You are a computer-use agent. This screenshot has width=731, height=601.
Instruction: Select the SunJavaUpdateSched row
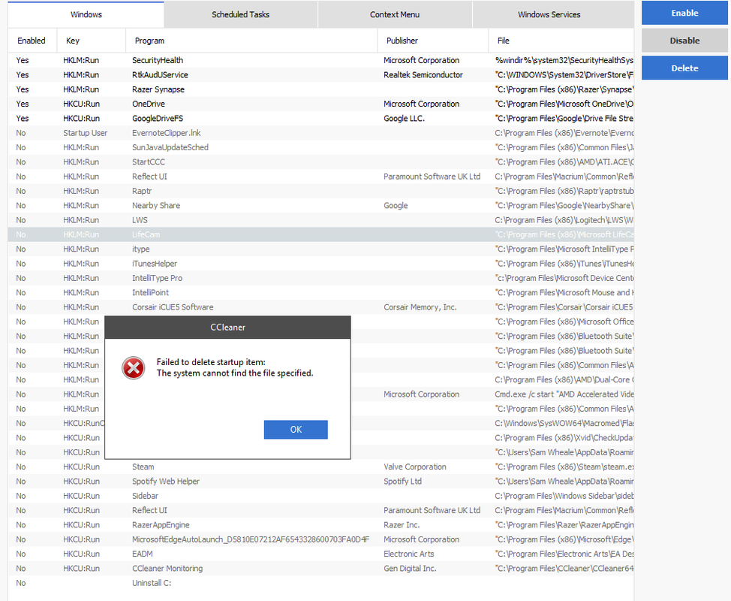pos(320,147)
